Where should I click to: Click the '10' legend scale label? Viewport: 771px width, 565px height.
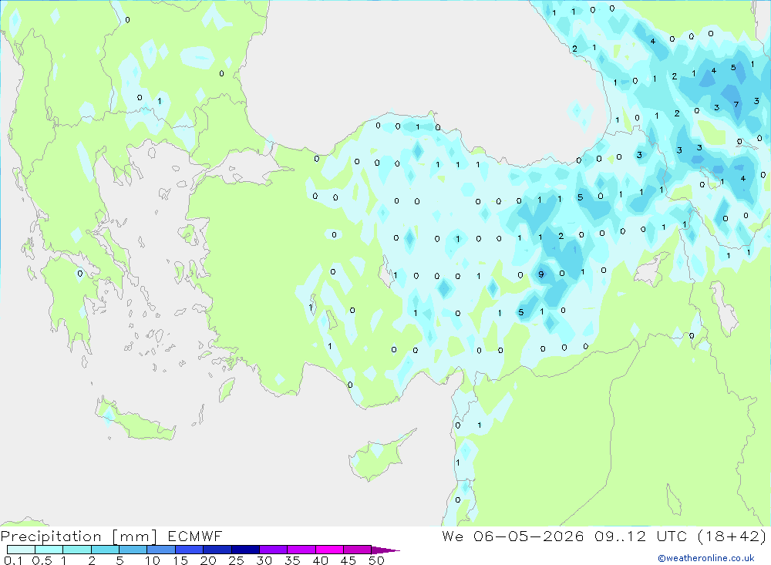click(x=153, y=560)
